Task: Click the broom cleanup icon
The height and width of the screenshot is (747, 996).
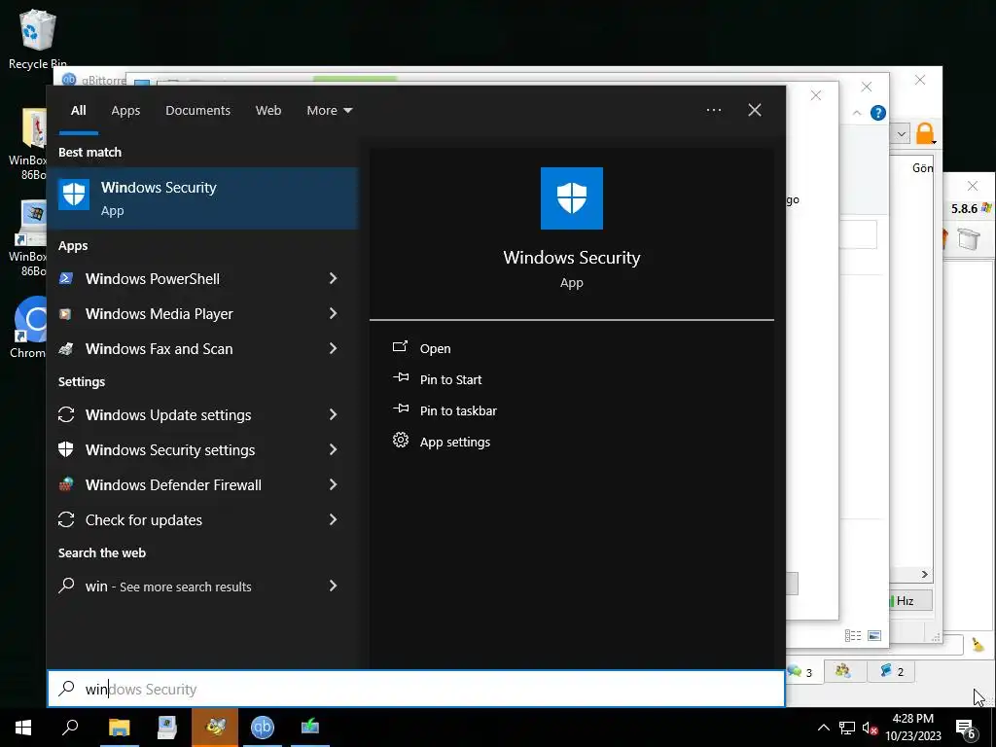Action: 978,646
